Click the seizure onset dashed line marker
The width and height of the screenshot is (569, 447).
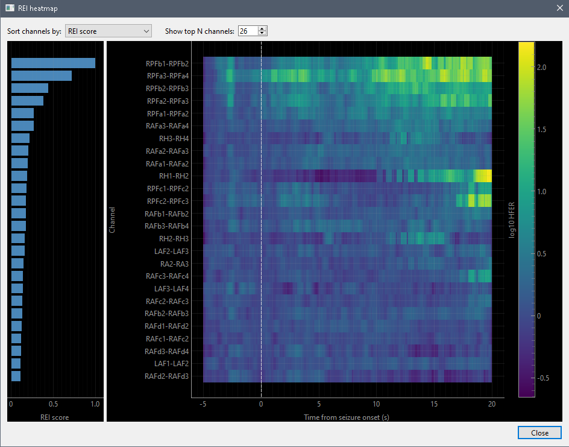pyautogui.click(x=261, y=220)
